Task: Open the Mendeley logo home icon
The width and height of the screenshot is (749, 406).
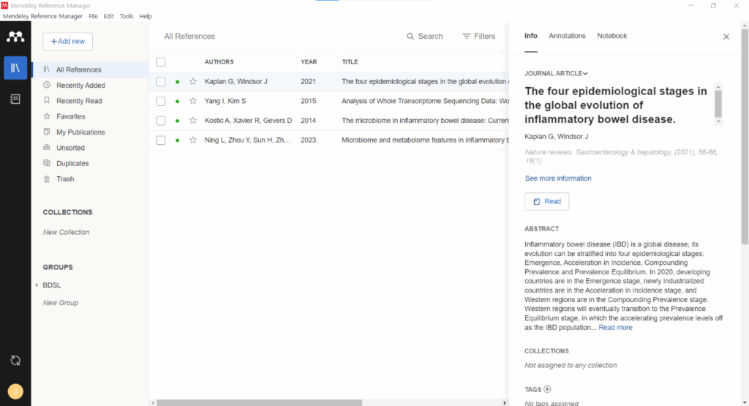Action: (x=15, y=37)
